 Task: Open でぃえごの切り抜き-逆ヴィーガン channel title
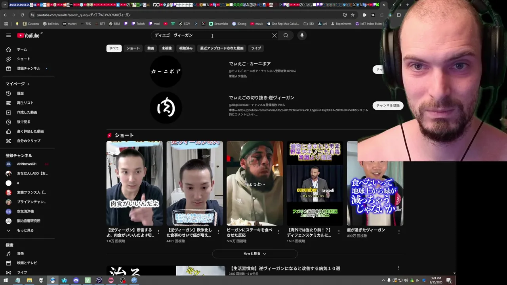tap(261, 98)
